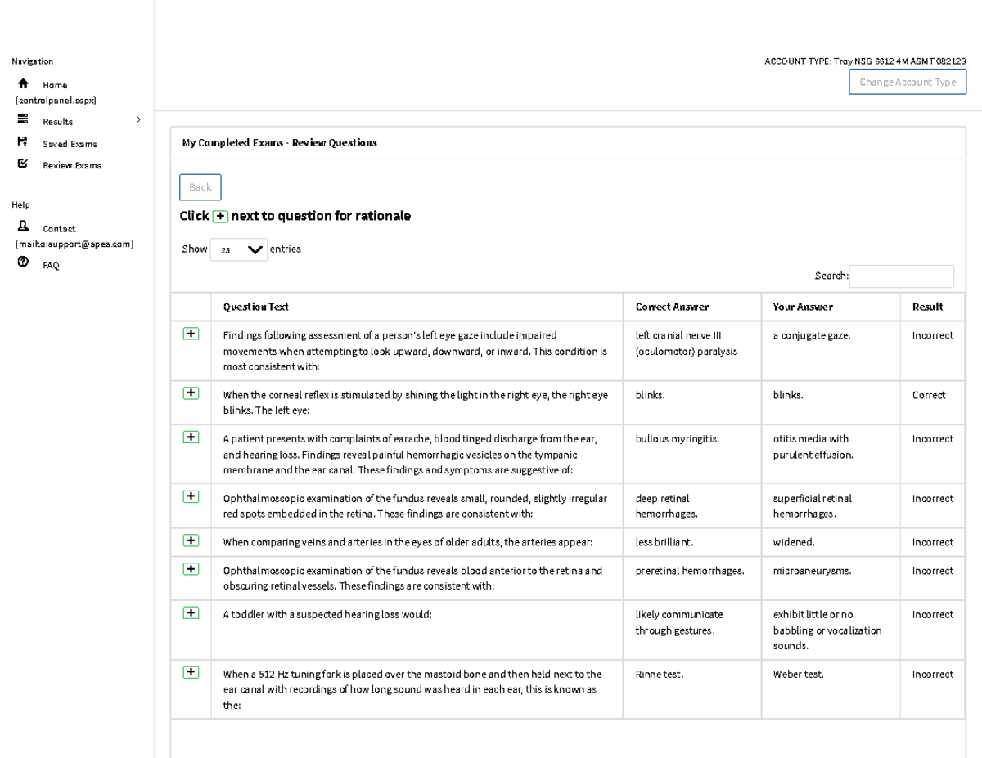982x758 pixels.
Task: Sort by Question Text column header
Action: [x=256, y=307]
